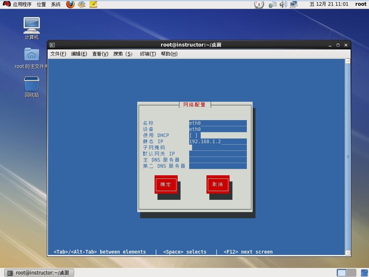
Task: Switch to the first workspace in the switcher
Action: click(342, 273)
